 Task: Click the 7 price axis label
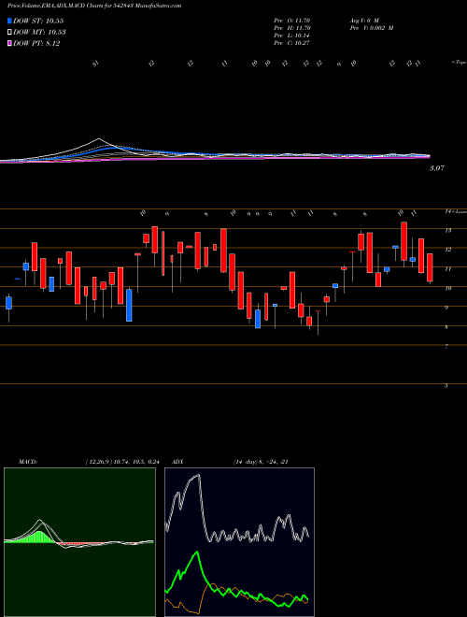pos(446,346)
